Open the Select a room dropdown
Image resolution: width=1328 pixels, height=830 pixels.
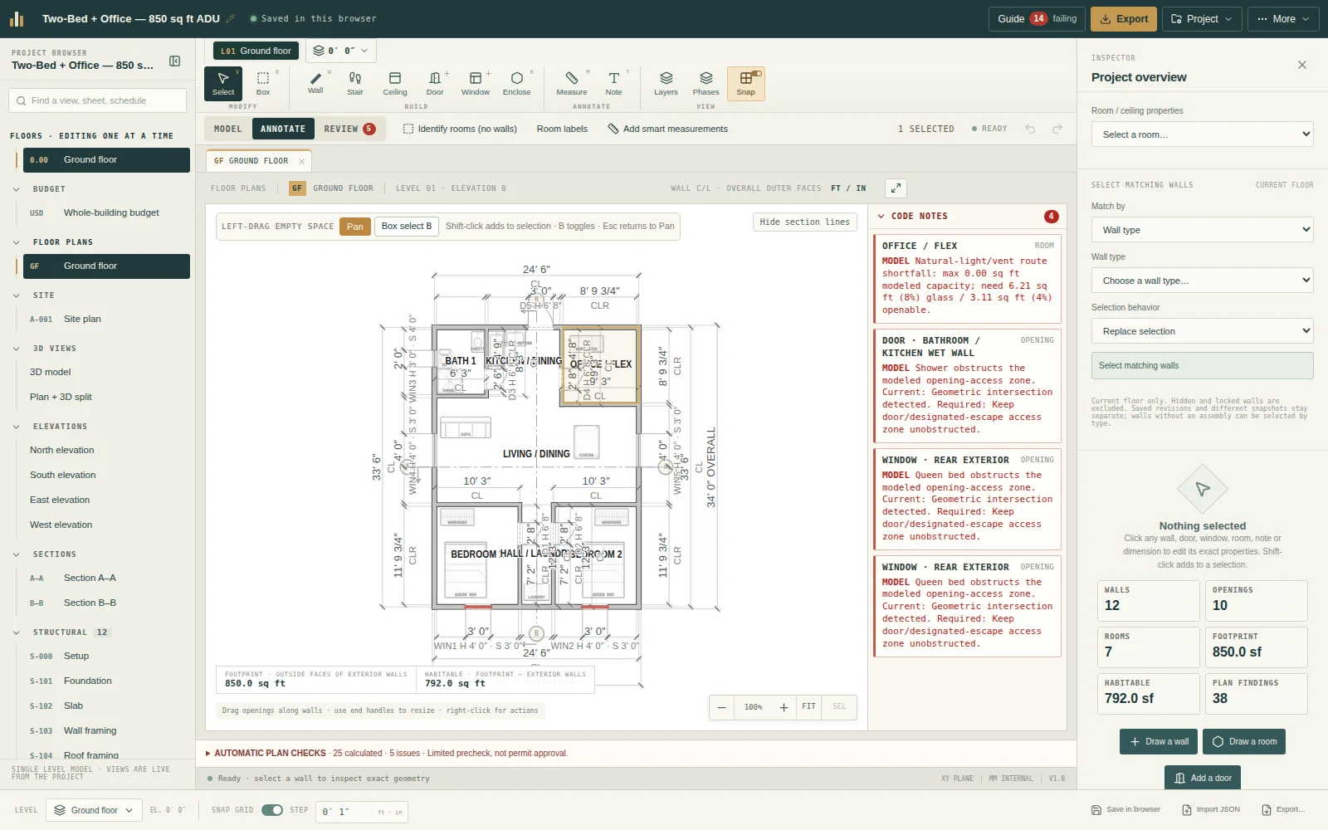coord(1202,134)
